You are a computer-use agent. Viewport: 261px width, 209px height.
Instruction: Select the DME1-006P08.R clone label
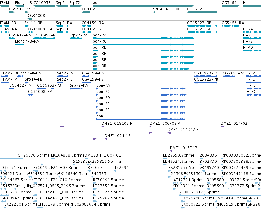(165, 123)
